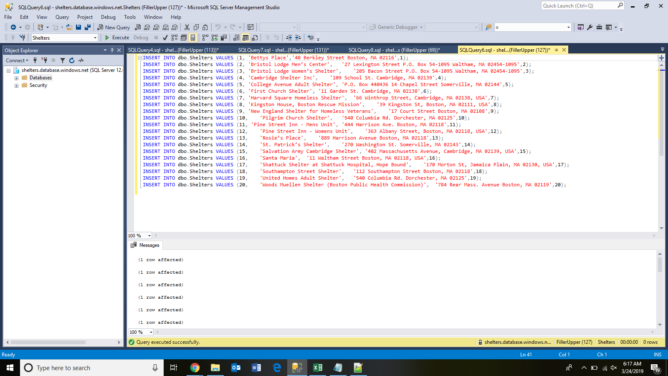Close the SQLQuery6.sql tab
The height and width of the screenshot is (376, 668).
coord(564,50)
